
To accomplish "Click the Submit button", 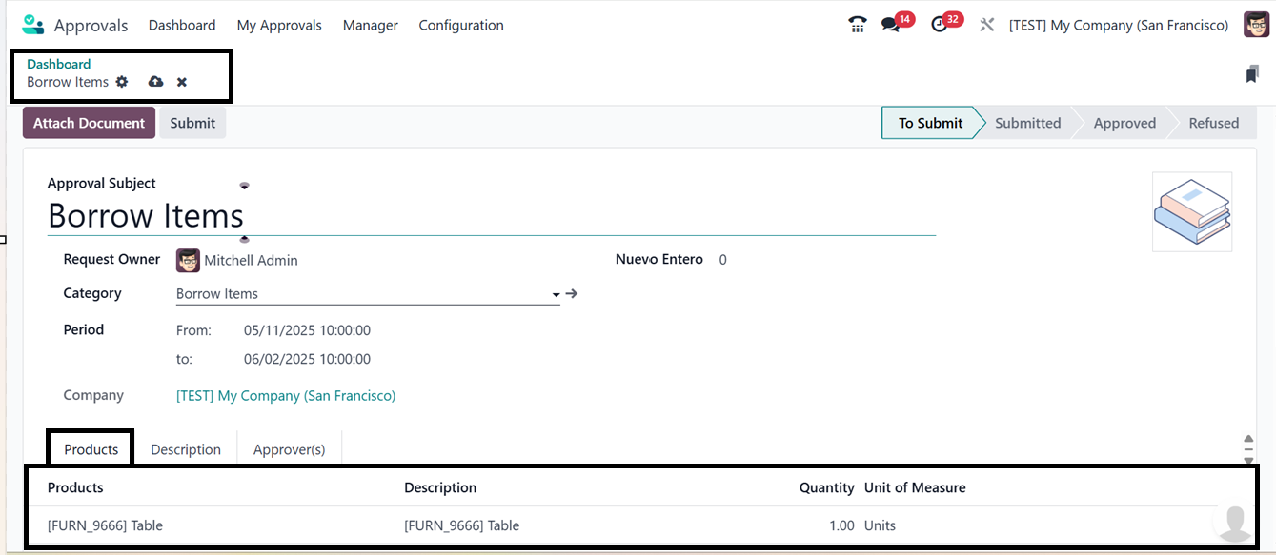I will pos(192,123).
